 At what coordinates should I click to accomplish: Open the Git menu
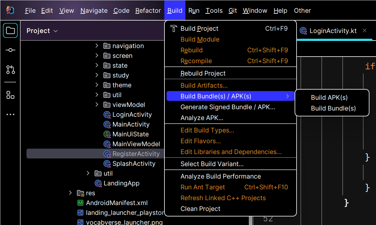[x=232, y=10]
